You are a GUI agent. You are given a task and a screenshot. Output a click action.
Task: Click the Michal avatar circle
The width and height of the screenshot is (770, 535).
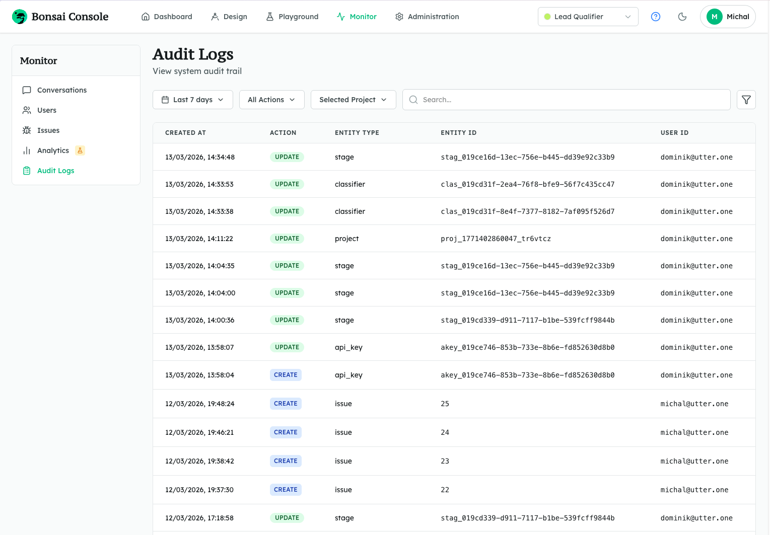click(714, 17)
